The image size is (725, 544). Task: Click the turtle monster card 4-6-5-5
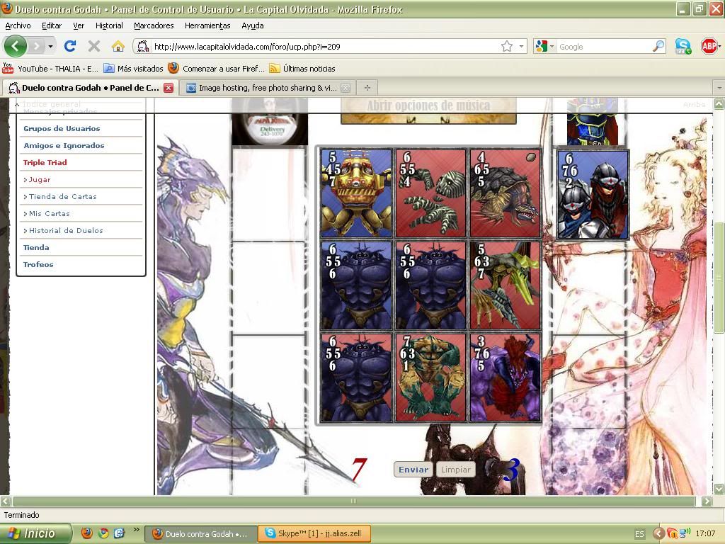point(505,193)
